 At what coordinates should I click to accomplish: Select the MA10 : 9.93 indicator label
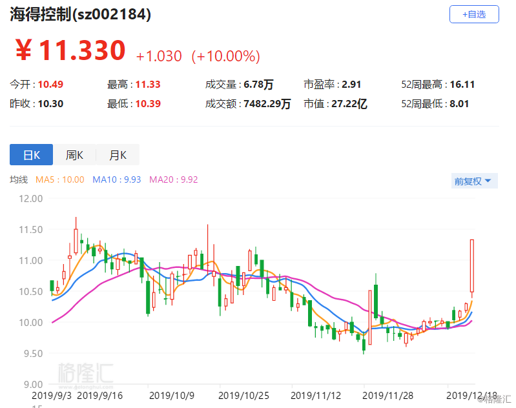pyautogui.click(x=116, y=179)
